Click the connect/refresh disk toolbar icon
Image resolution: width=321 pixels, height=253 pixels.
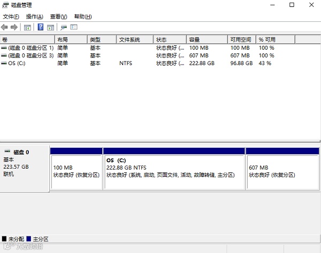click(x=64, y=27)
